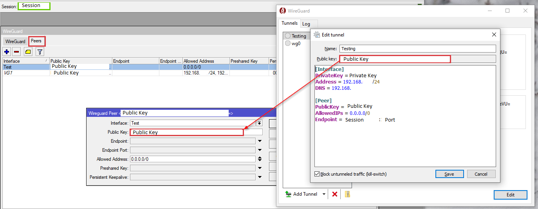Click the Session field at top
Screen dimensions: 538x209
pyautogui.click(x=34, y=6)
